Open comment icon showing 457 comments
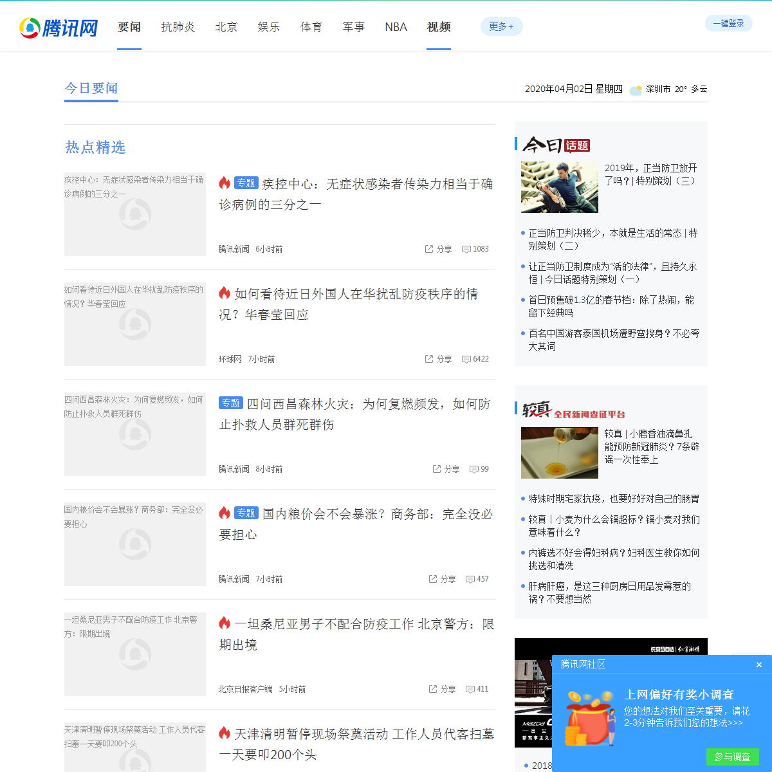Screen dimensions: 772x772 tap(470, 579)
